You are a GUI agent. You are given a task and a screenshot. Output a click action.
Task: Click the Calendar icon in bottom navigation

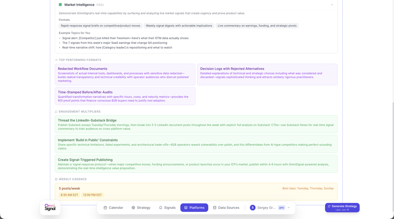coord(105,208)
